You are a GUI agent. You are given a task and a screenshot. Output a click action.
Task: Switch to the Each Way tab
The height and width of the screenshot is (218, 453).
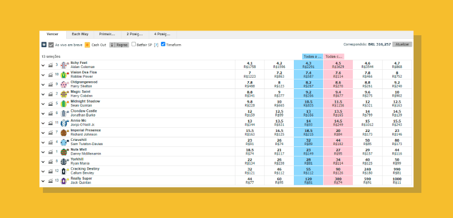click(x=80, y=35)
